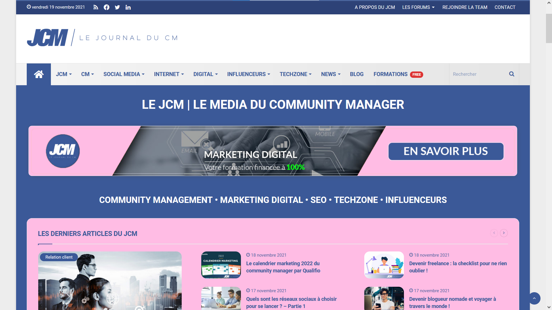Open article Devenir freelance checklist
Viewport: 552px width, 310px height.
(x=458, y=267)
